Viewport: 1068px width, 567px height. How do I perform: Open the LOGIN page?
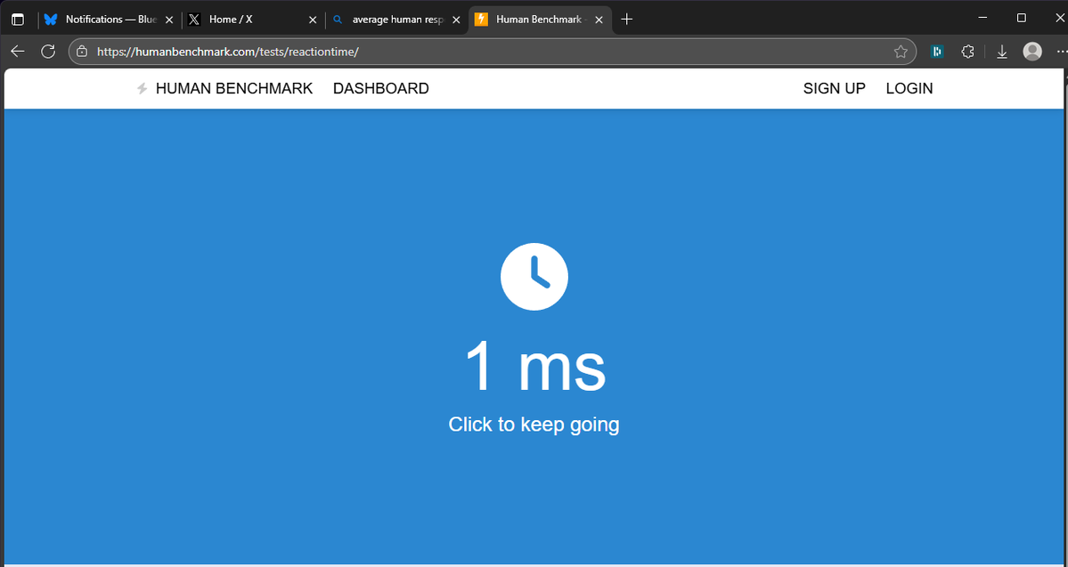[909, 88]
